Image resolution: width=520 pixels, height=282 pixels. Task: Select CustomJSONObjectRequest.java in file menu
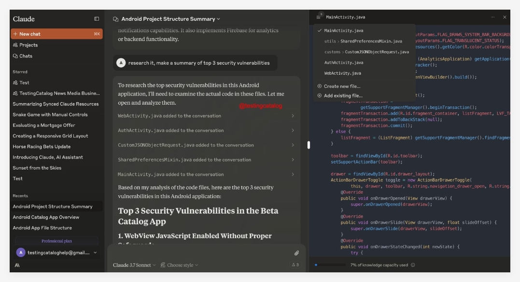364,52
